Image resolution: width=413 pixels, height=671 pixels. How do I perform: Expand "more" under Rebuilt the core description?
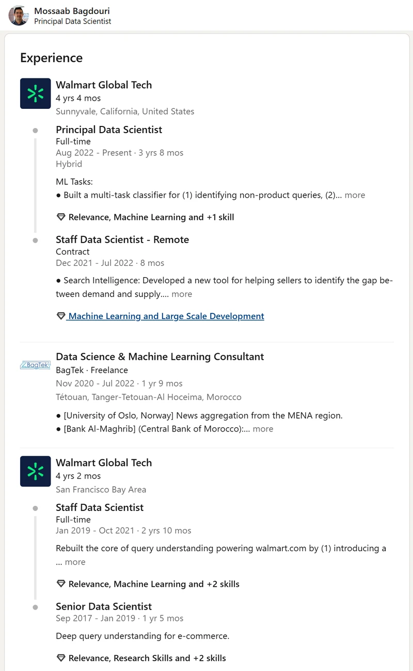pyautogui.click(x=75, y=562)
